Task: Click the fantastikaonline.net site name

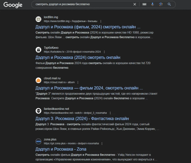Action: point(56,109)
